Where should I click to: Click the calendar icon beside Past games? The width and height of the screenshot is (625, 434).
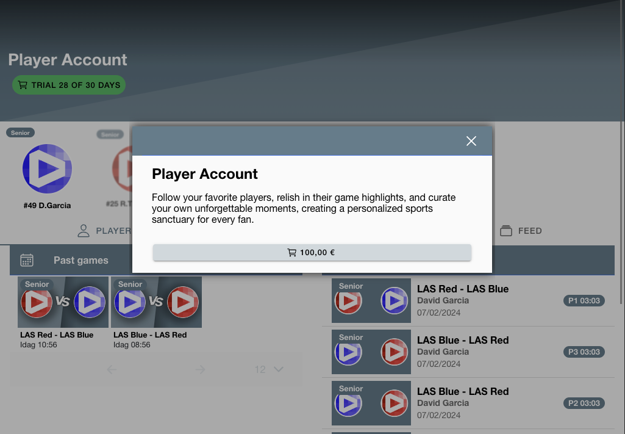tap(27, 261)
